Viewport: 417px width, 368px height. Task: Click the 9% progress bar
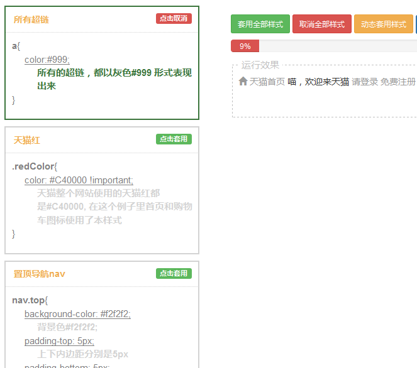[245, 46]
